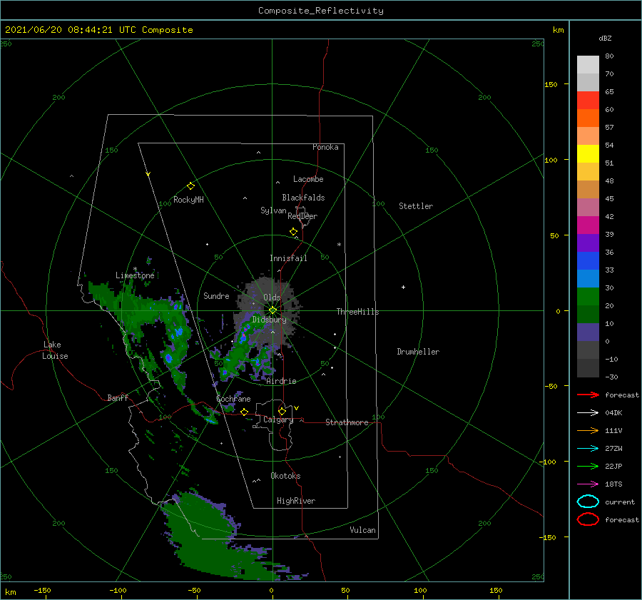Image resolution: width=642 pixels, height=600 pixels.
Task: Click the red forecast ellipse icon
Action: pyautogui.click(x=588, y=519)
